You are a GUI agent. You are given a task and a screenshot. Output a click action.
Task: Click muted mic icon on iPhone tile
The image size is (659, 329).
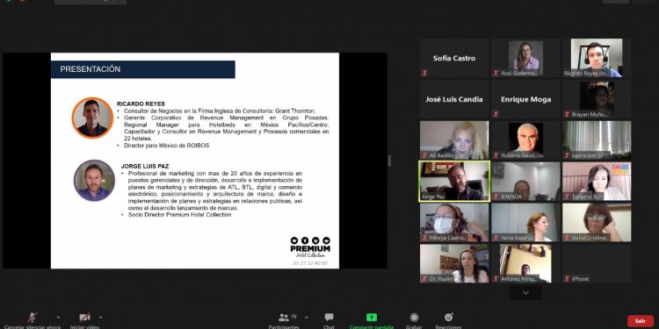567,279
